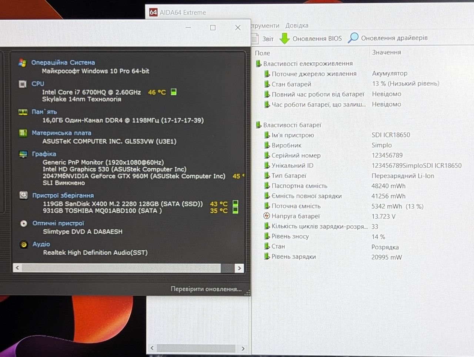The width and height of the screenshot is (474, 357).
Task: Click the CPU chip icon in Speccy
Action: tap(23, 84)
